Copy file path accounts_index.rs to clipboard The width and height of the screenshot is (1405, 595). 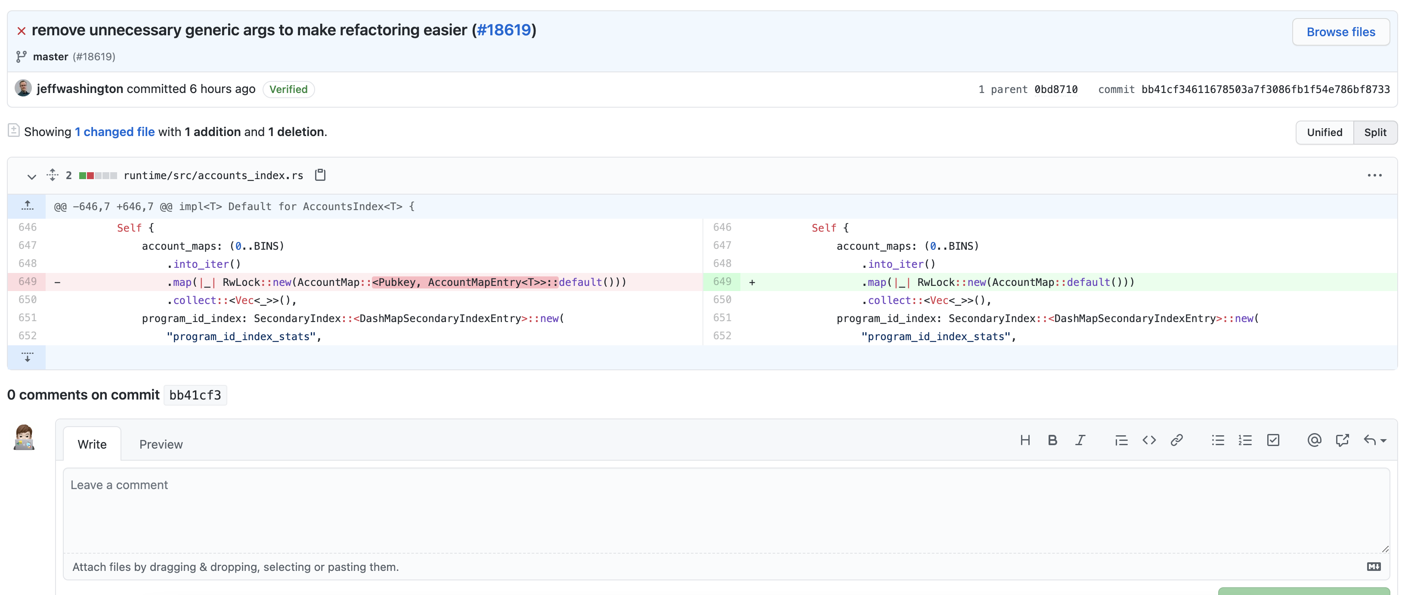click(x=320, y=175)
